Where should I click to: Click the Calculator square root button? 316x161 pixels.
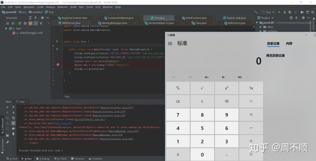(202, 88)
